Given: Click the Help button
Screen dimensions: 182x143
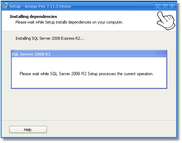Looking at the screenshot, I should (x=28, y=130).
